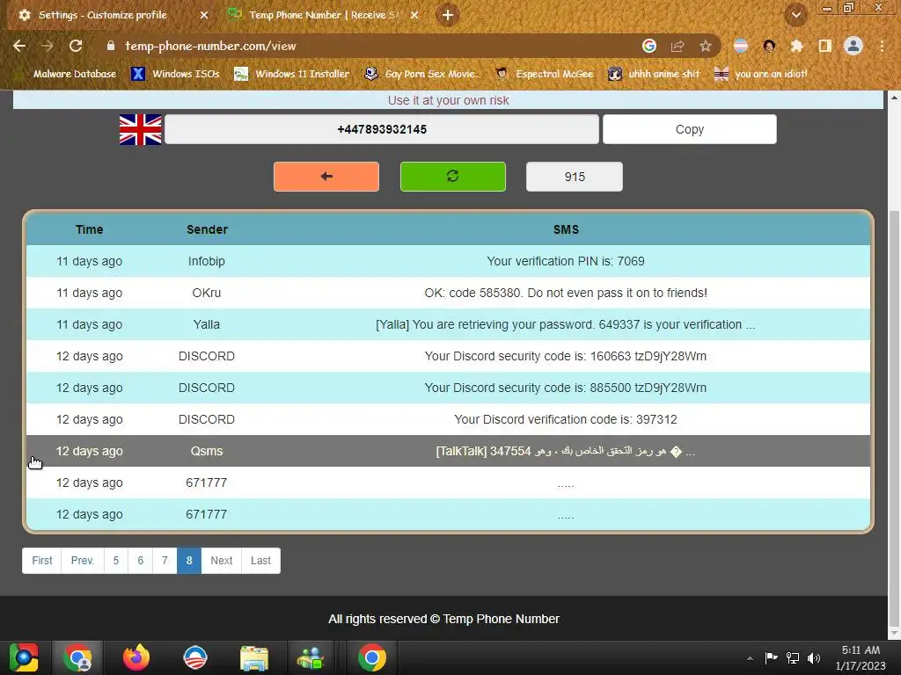Click the UK flag icon
Image resolution: width=901 pixels, height=675 pixels.
pos(140,130)
